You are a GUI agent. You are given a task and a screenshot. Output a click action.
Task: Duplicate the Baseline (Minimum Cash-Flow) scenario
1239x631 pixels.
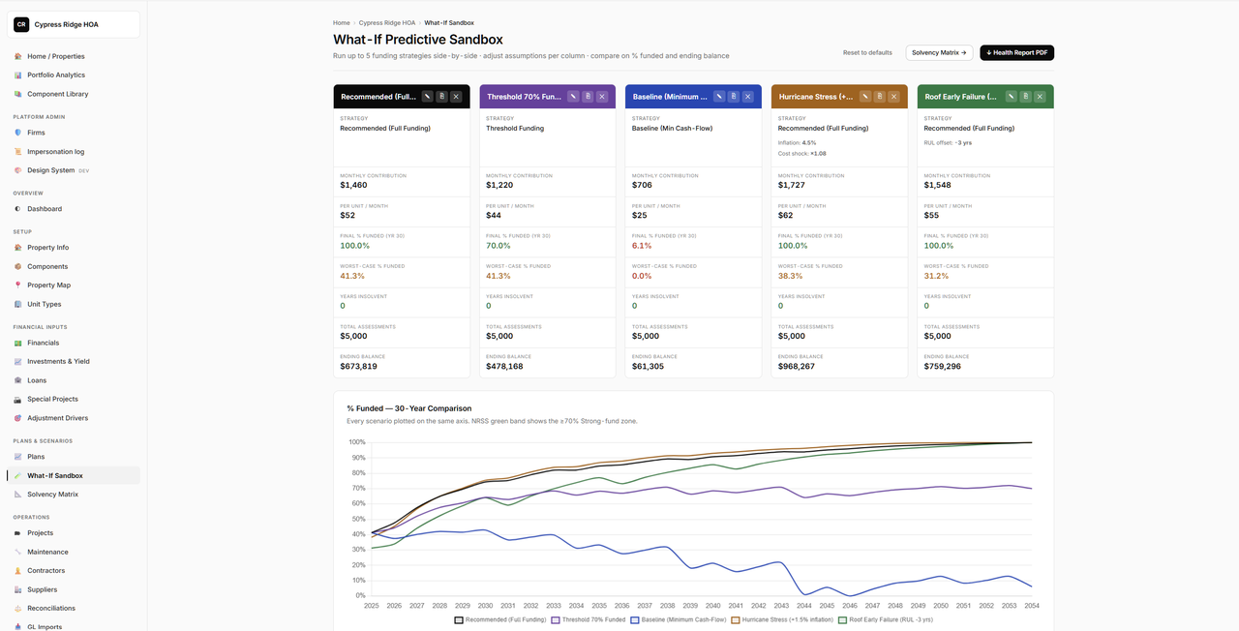pos(733,97)
